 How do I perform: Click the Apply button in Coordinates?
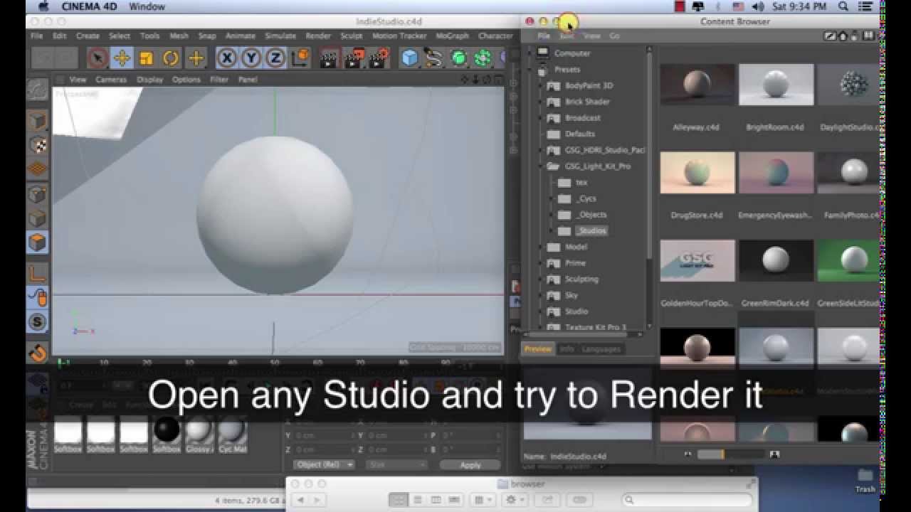point(470,464)
